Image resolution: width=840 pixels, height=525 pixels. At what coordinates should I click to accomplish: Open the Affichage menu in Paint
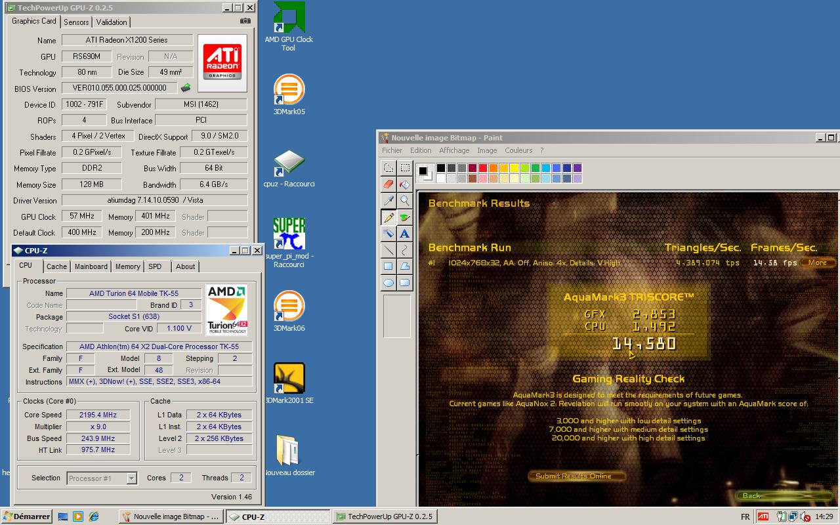point(454,150)
